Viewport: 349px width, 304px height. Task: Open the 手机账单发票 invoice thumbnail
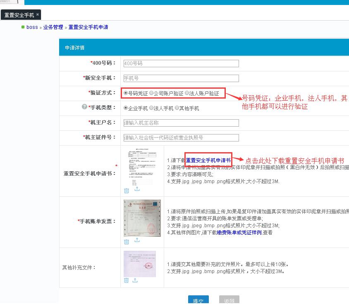pyautogui.click(x=142, y=218)
